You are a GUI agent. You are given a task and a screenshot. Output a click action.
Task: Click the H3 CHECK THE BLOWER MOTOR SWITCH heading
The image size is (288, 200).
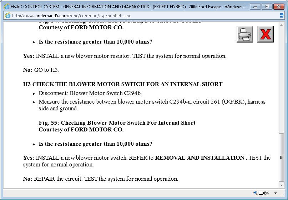[x=123, y=84]
